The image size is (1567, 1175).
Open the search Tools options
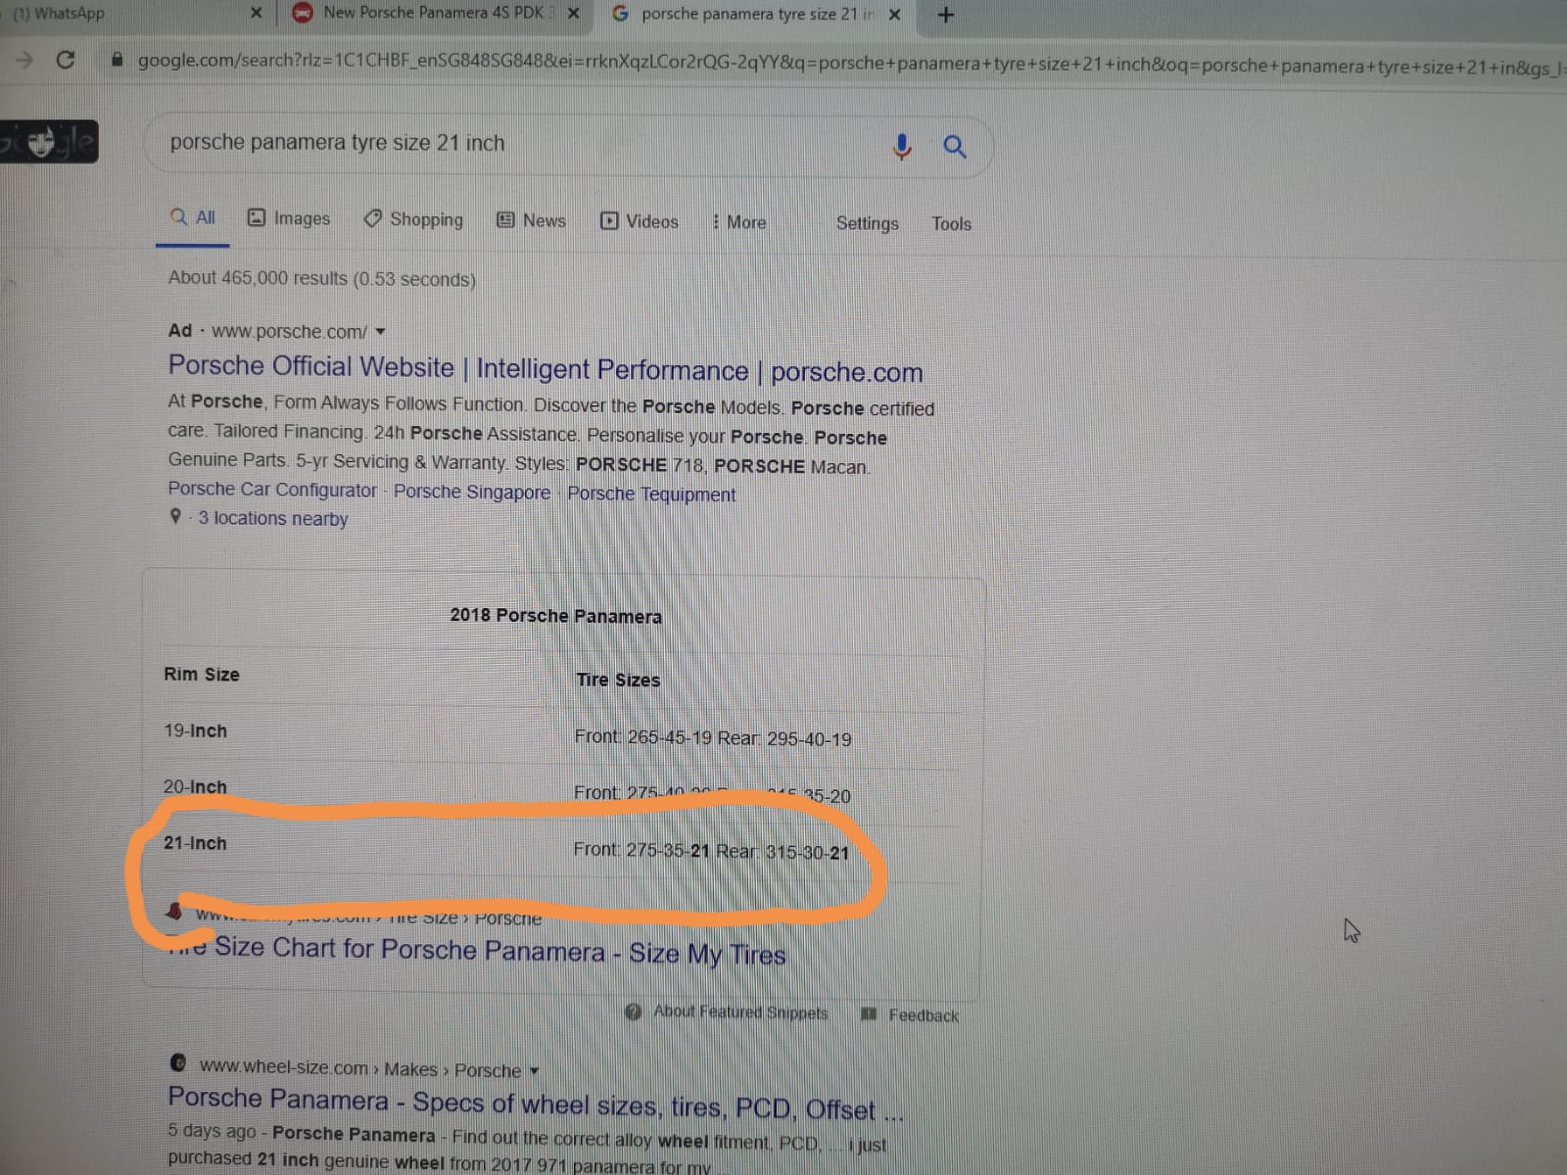click(951, 223)
